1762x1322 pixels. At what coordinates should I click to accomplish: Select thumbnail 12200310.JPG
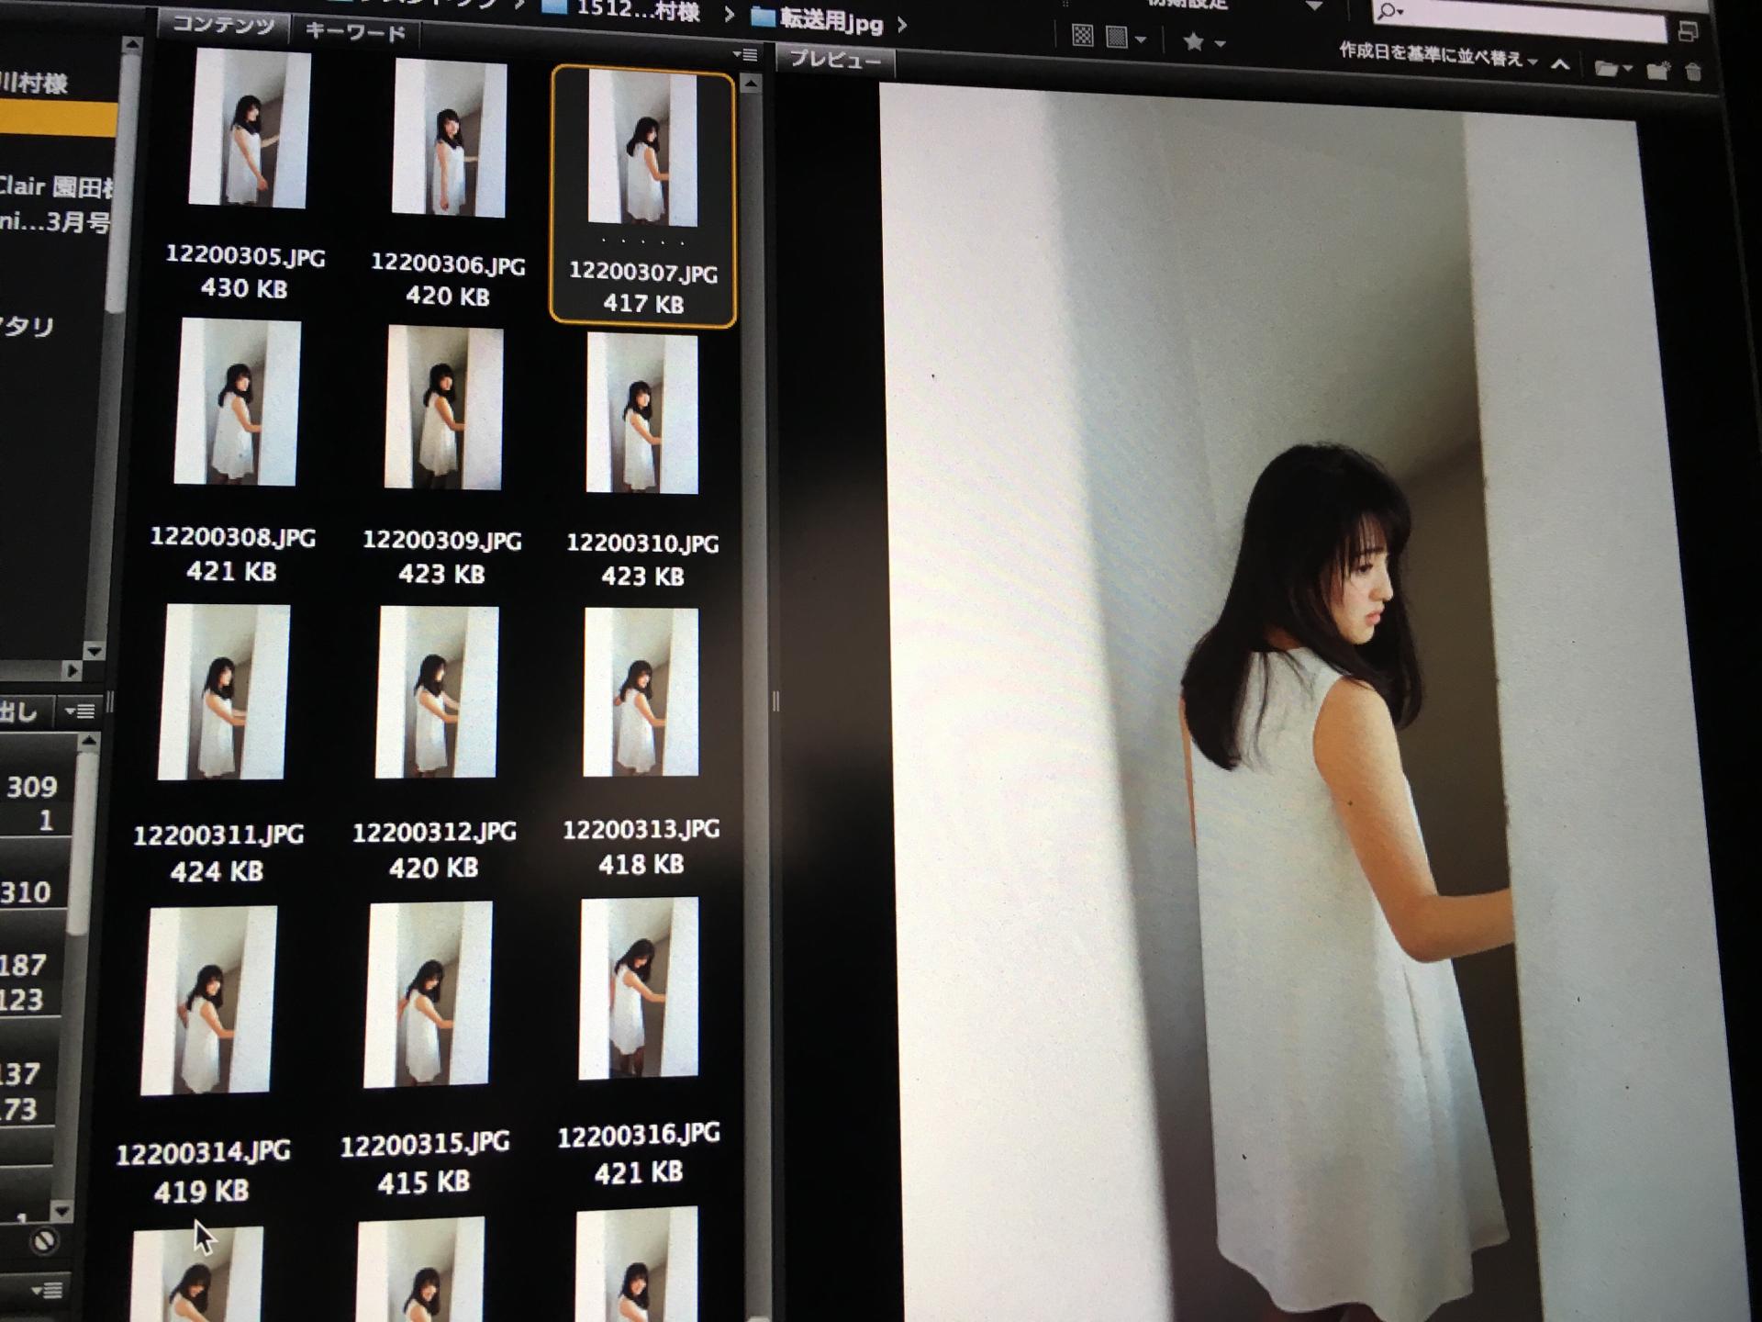coord(642,413)
